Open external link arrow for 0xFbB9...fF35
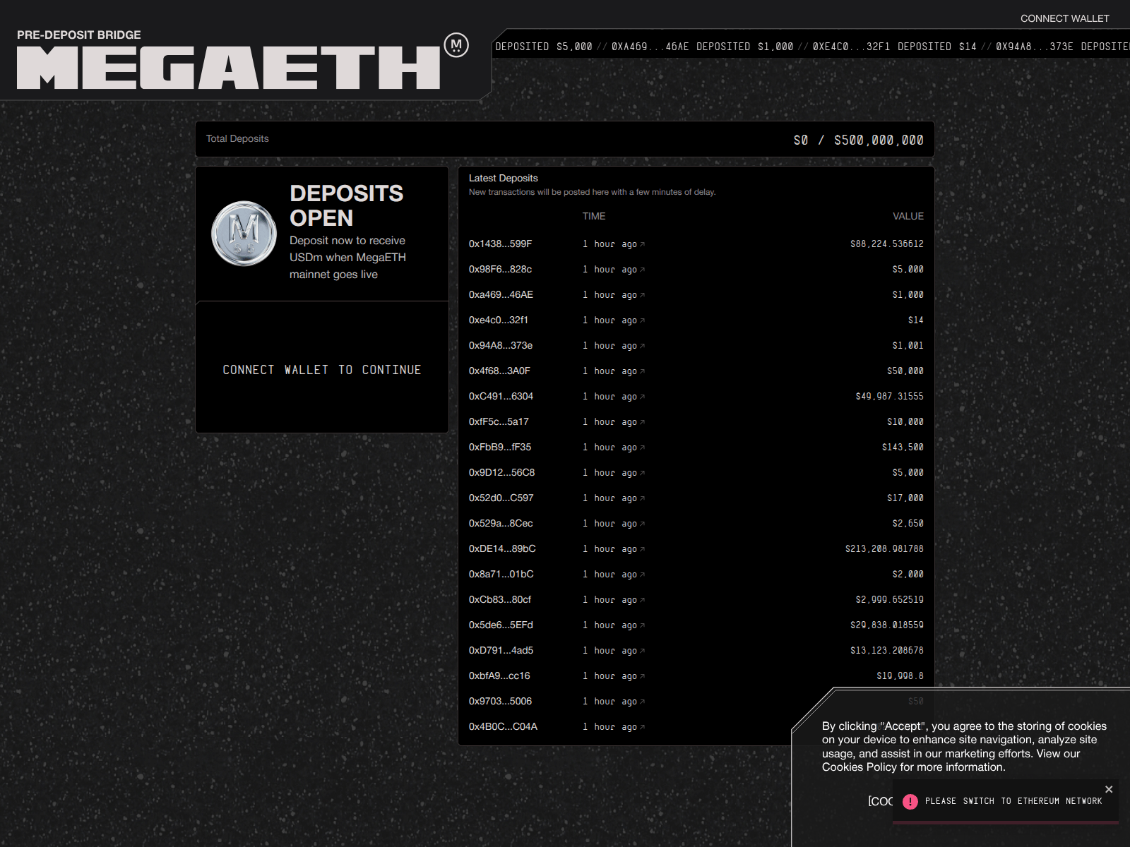 pyautogui.click(x=642, y=447)
